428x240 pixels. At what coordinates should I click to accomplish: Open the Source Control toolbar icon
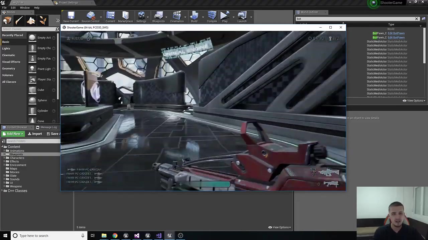coord(90,17)
